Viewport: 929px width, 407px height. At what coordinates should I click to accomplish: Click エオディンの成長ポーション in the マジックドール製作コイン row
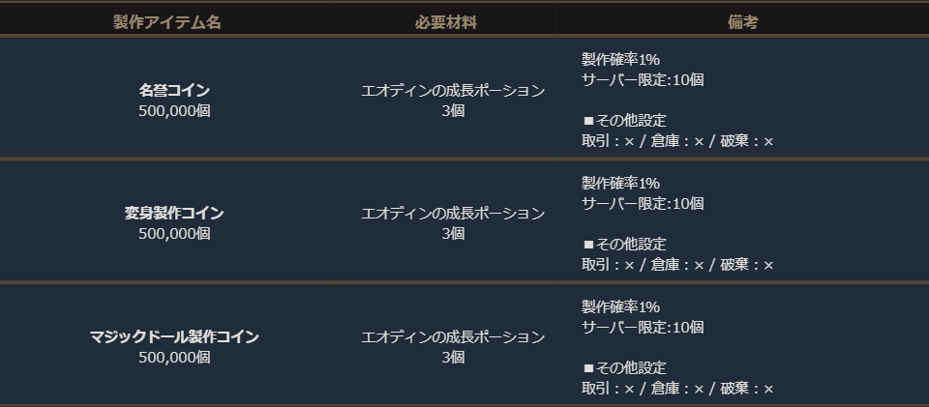tap(453, 336)
